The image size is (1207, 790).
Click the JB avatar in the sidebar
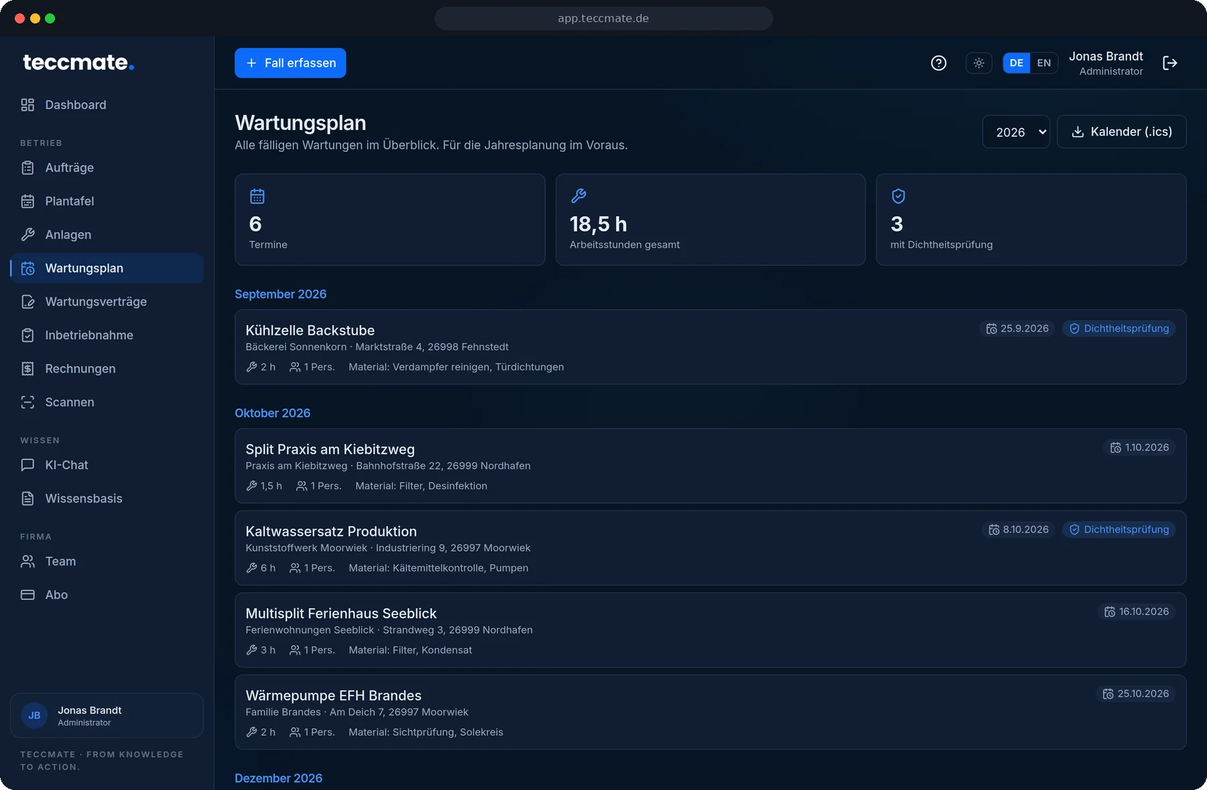coord(34,716)
